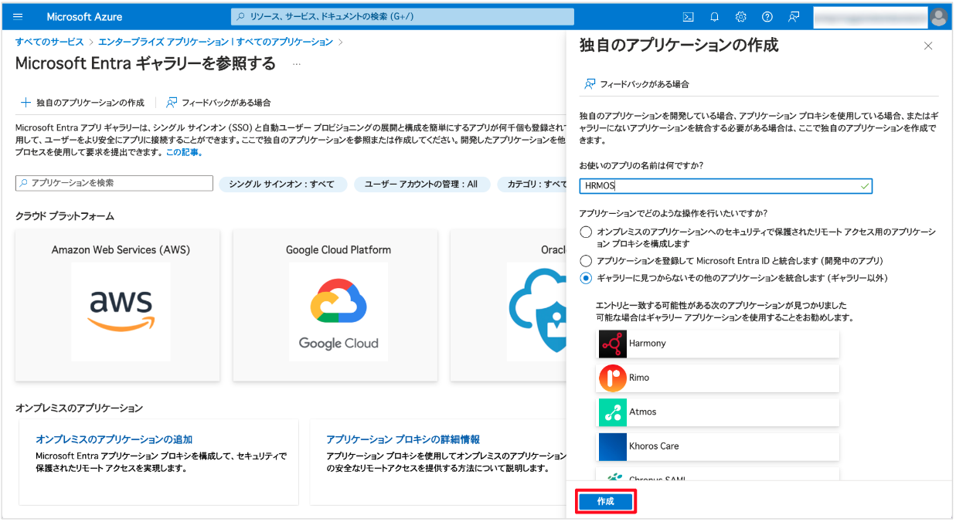Click the AWS logo thumbnail
The width and height of the screenshot is (956, 522).
coord(121,312)
